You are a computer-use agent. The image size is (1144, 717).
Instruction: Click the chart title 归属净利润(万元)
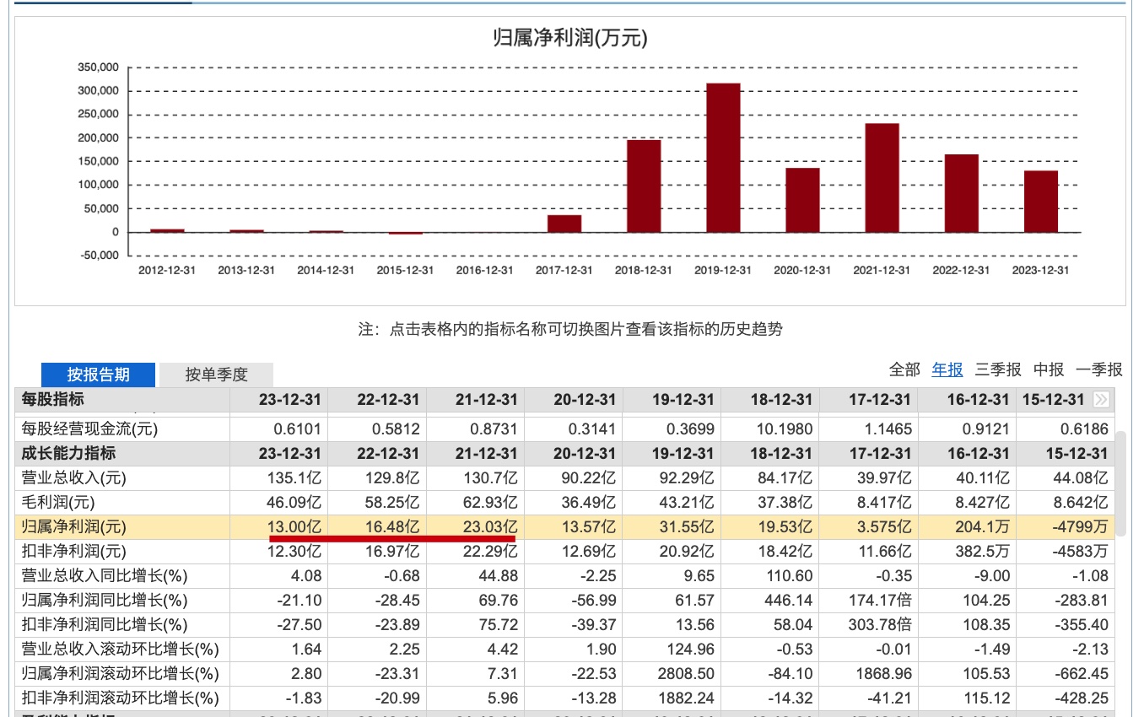point(569,38)
